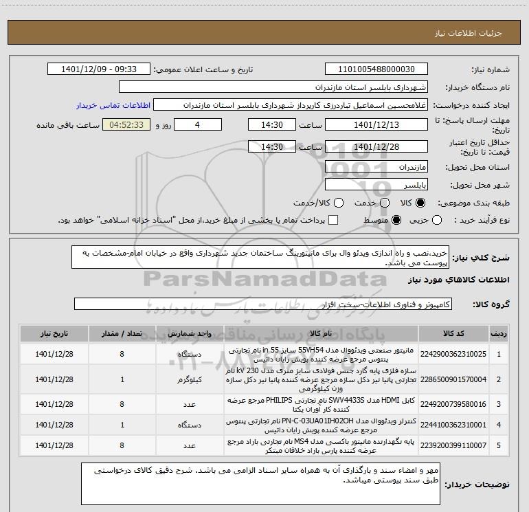Viewport: 529px width, 512px height.
Task: Click the نام کالا column header
Action: pos(321,333)
